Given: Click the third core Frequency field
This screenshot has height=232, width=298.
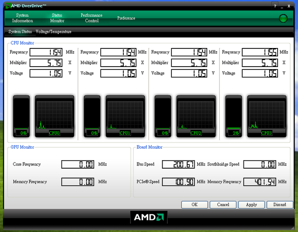Looking at the screenshot, I should click(189, 52).
